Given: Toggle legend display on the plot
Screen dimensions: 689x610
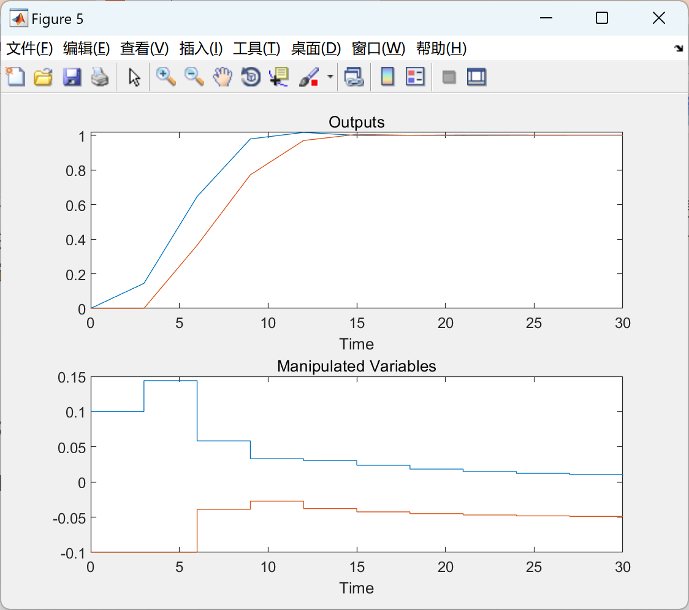Looking at the screenshot, I should point(415,77).
